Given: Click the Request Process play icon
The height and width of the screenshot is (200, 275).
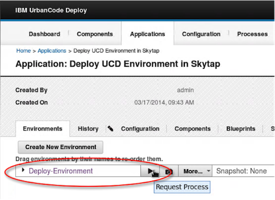Looking at the screenshot, I should click(150, 171).
